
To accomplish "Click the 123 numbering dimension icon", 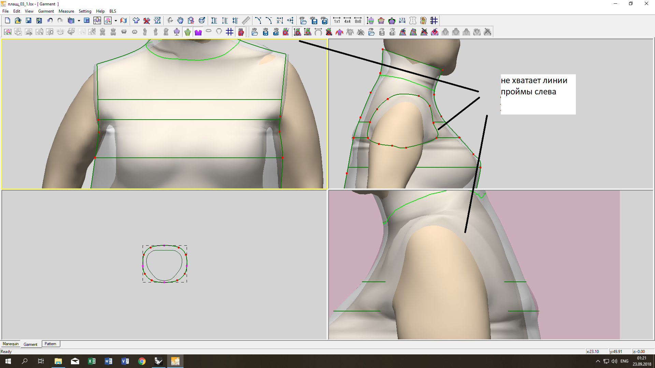I will 402,20.
